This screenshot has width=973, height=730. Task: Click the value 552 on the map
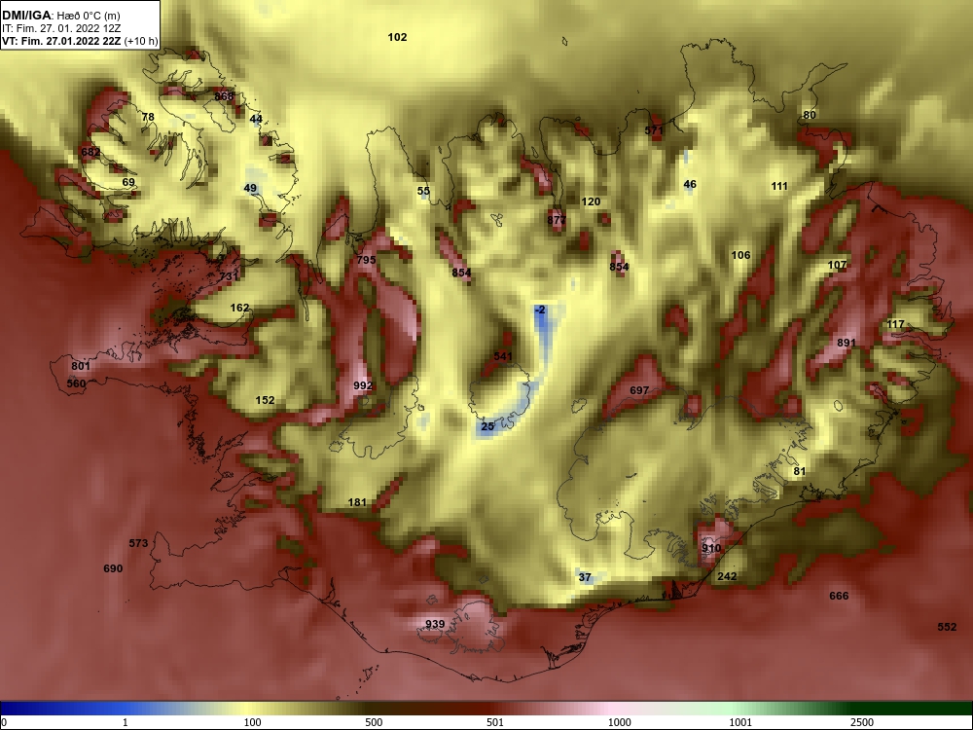947,627
